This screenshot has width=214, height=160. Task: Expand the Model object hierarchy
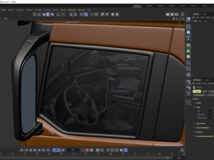coord(193,21)
